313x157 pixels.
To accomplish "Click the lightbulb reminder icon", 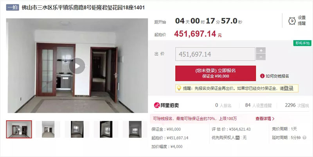I will coord(179,88).
